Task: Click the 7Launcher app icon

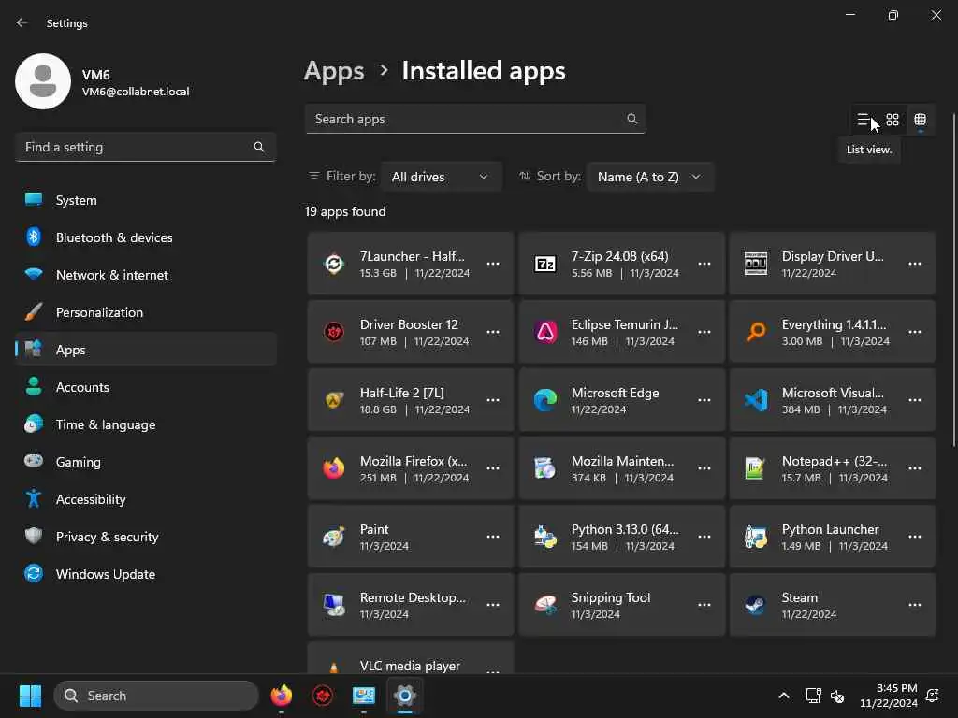Action: coord(334,264)
